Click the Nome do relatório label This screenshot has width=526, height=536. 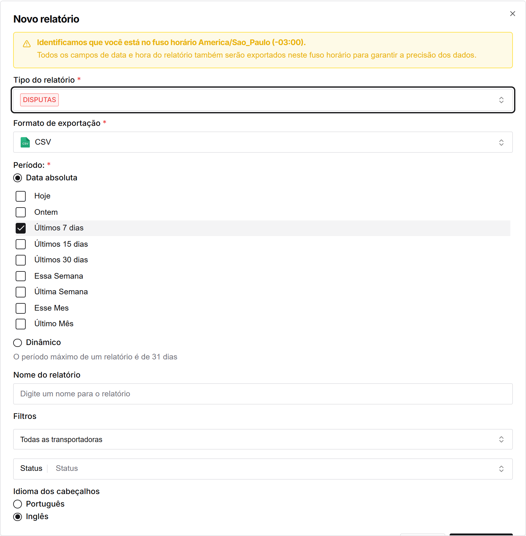click(x=47, y=375)
